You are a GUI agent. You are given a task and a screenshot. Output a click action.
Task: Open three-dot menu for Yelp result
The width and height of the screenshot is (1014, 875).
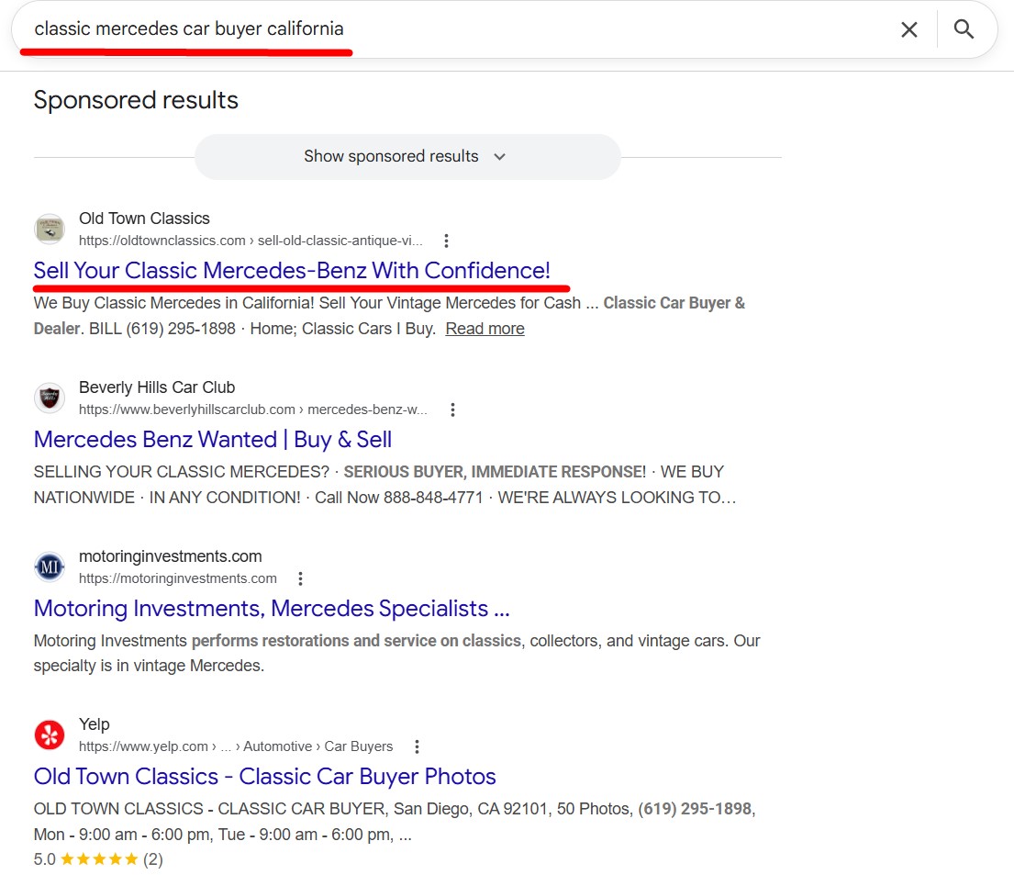(417, 747)
